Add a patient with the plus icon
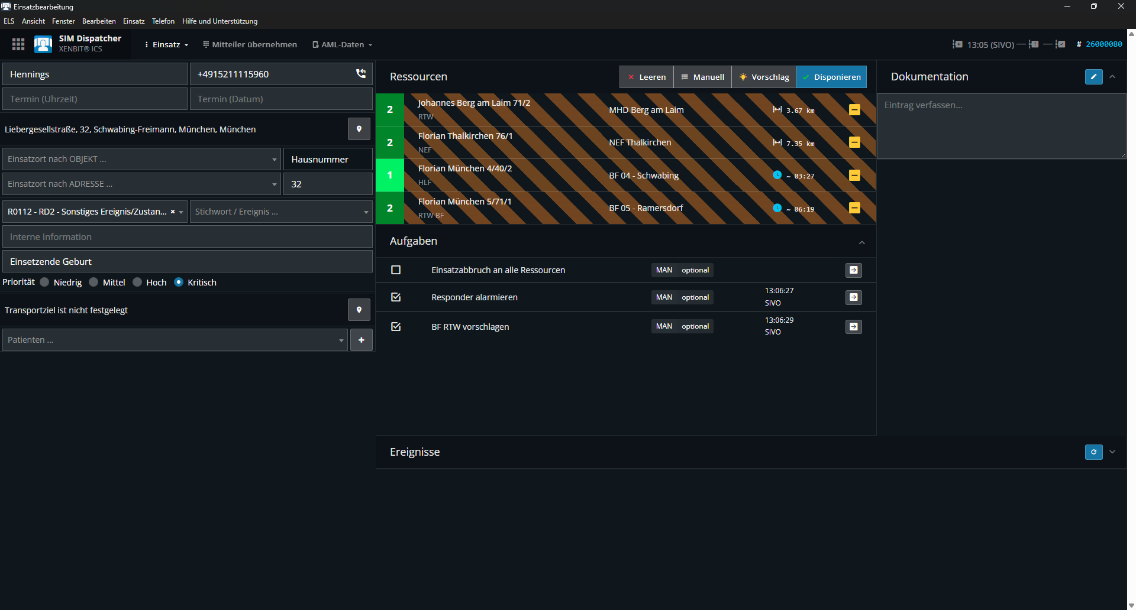The image size is (1136, 610). coord(361,340)
